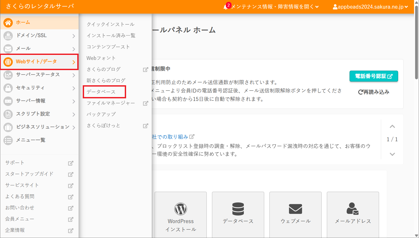Screen dimensions: 419x238
Task: Expand the メール submenu chevron
Action: pos(74,49)
